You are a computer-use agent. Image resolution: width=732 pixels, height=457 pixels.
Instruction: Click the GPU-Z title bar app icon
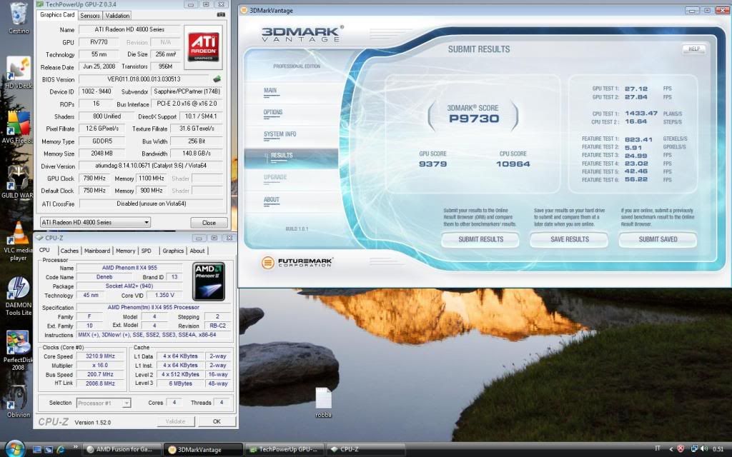[x=40, y=4]
